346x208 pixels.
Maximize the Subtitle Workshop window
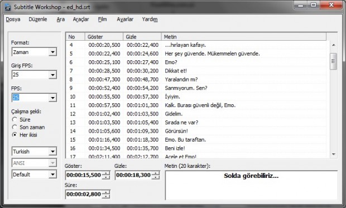pos(314,5)
